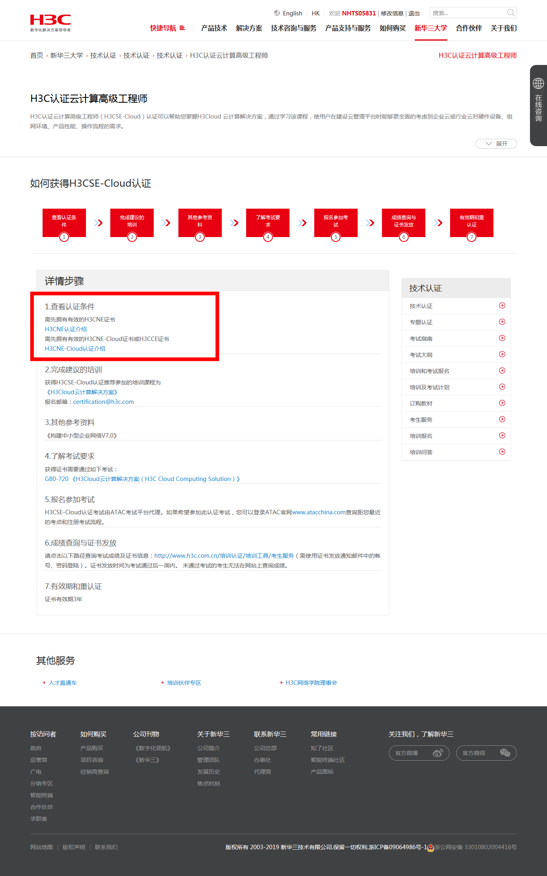
Task: Open the 合作伙伴 menu
Action: [469, 28]
